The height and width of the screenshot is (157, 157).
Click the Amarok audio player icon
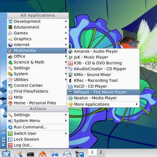coord(70,51)
